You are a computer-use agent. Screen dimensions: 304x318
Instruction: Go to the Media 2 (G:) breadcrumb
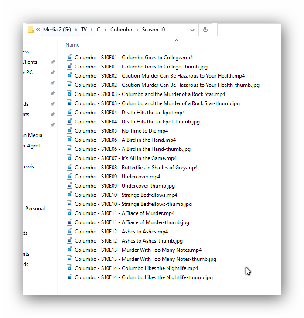57,30
